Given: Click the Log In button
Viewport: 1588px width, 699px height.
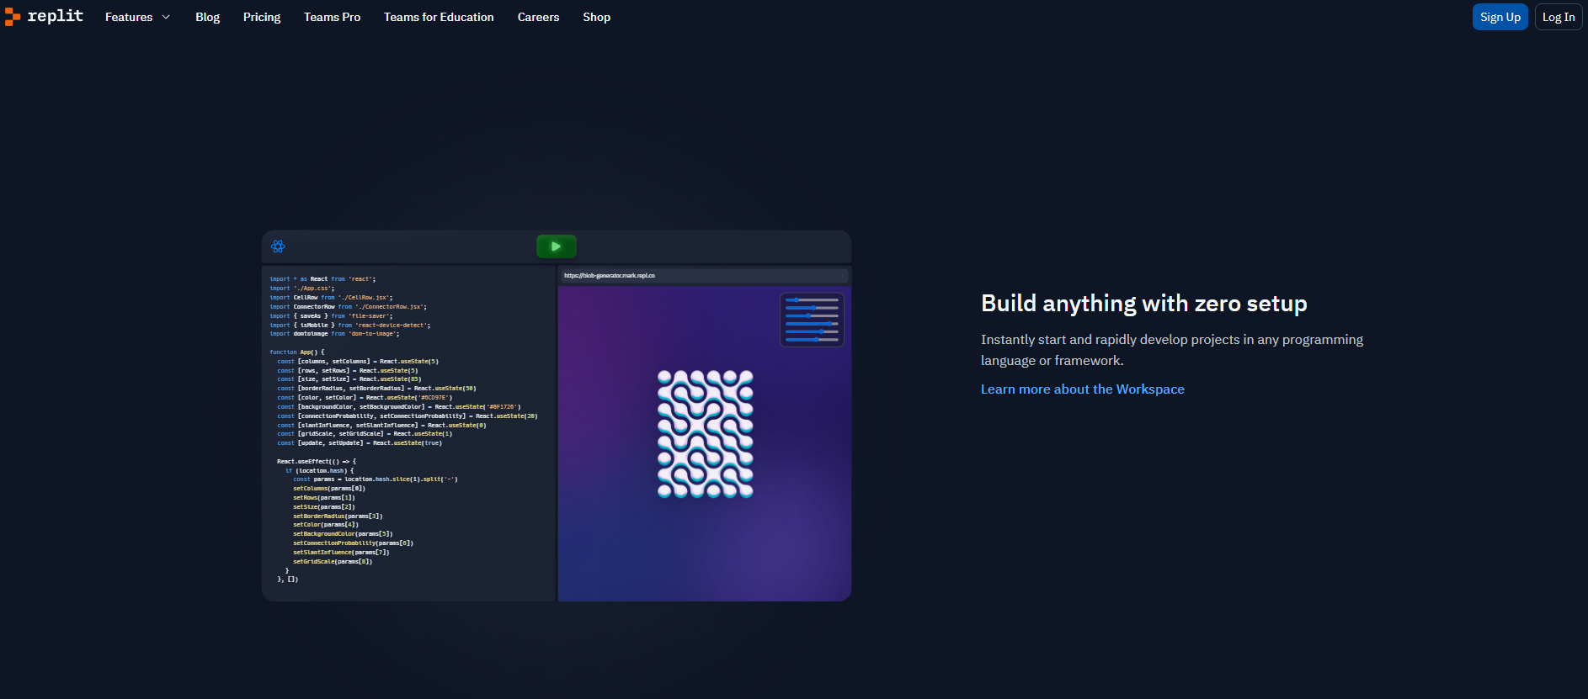Looking at the screenshot, I should tap(1558, 17).
